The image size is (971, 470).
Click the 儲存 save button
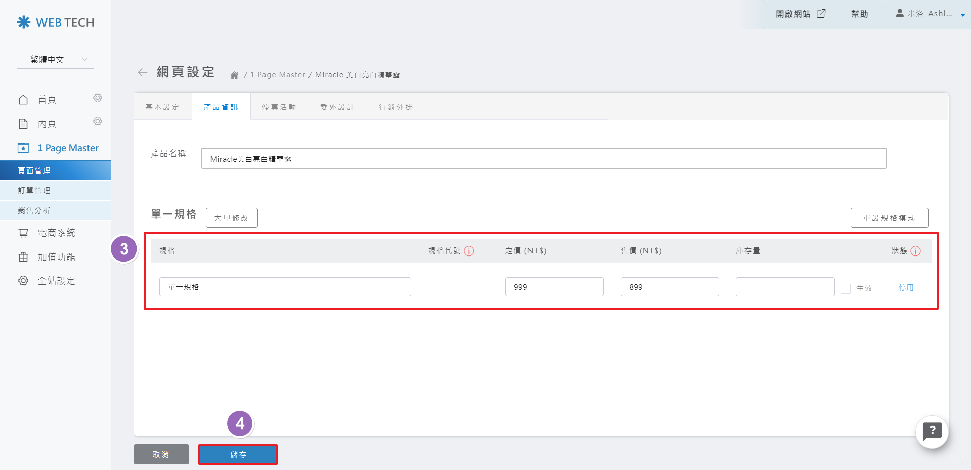(238, 454)
